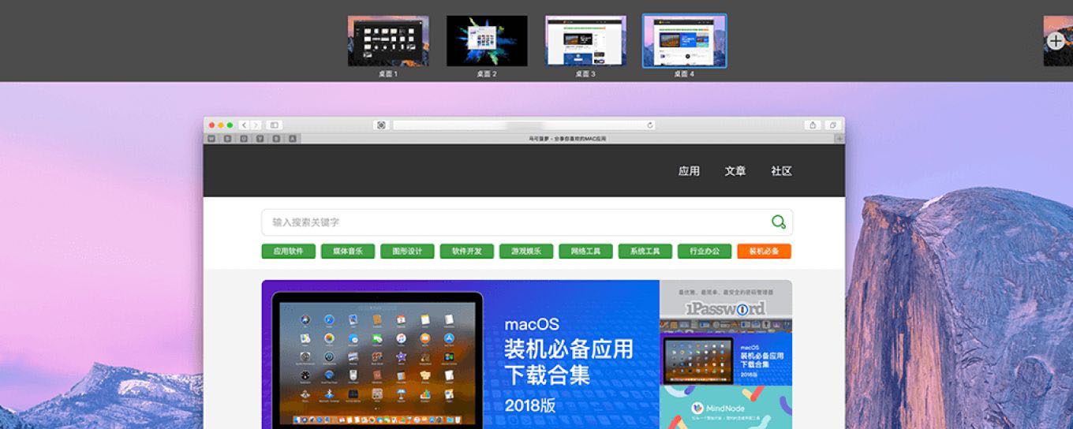Click the first favorites bar icon 'W'
This screenshot has width=1073, height=429.
[211, 139]
